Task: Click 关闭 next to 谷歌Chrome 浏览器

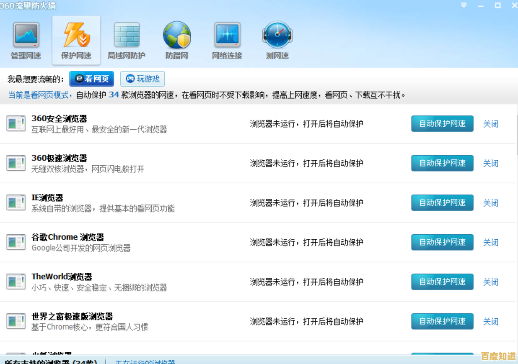Action: [491, 242]
